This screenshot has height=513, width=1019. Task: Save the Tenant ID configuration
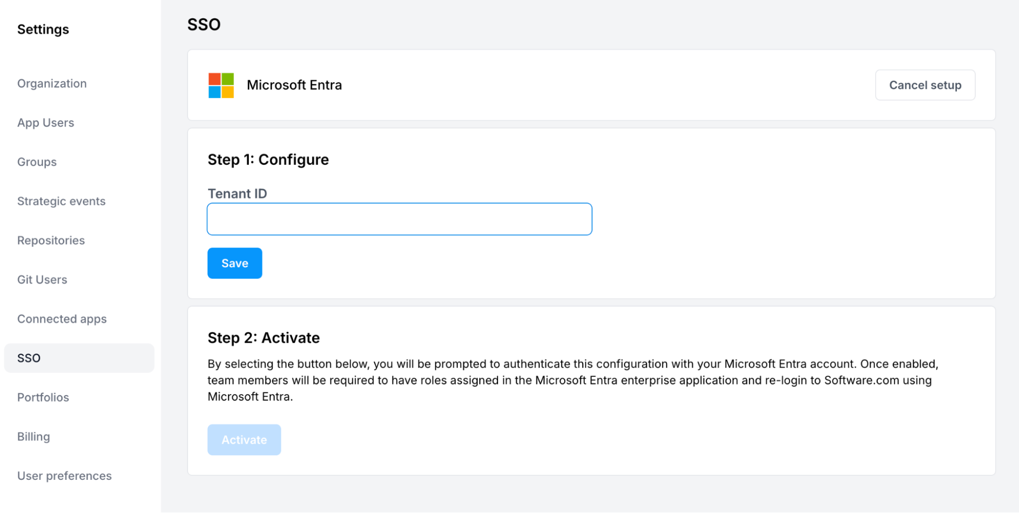point(234,263)
